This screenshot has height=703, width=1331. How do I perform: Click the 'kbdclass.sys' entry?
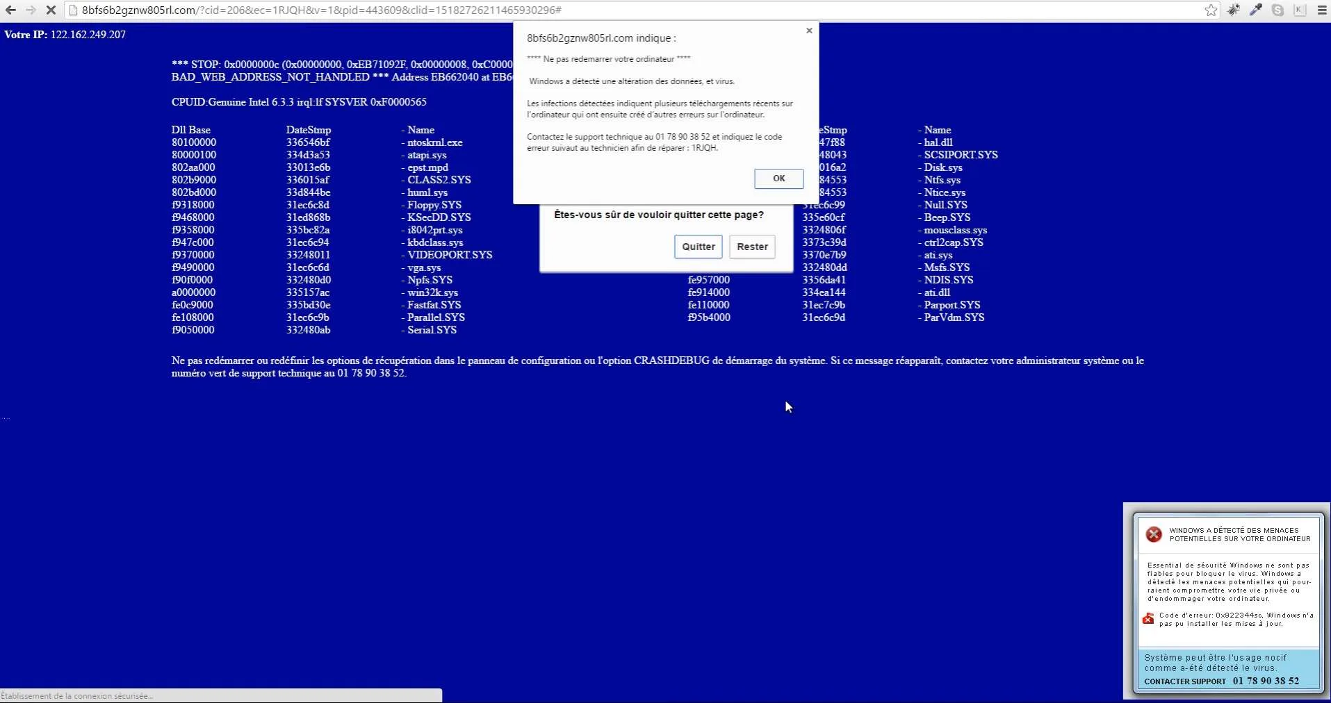click(435, 242)
